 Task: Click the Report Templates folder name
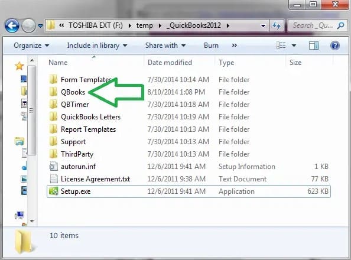88,129
